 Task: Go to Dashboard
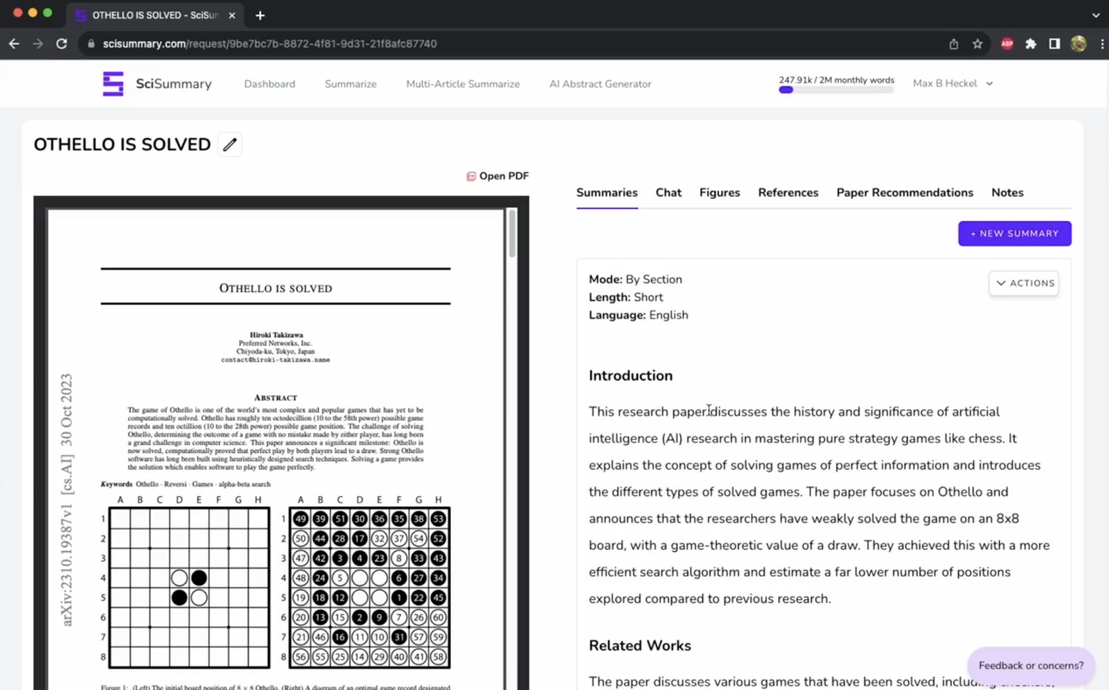(270, 84)
